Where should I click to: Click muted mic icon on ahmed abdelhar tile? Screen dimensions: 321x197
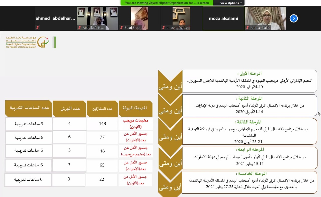pos(38,28)
